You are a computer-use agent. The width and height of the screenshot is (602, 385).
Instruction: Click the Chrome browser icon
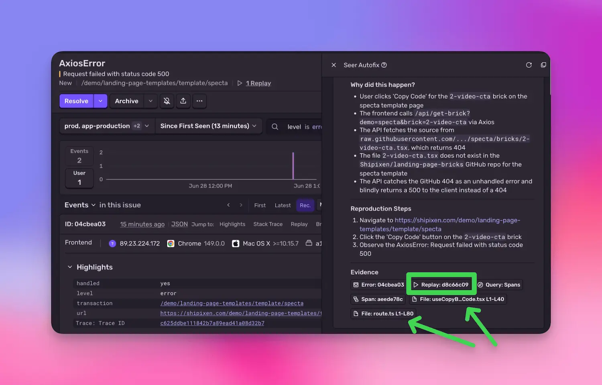pos(171,243)
